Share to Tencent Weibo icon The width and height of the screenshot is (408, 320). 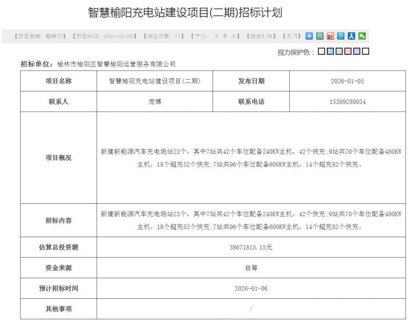click(x=341, y=36)
